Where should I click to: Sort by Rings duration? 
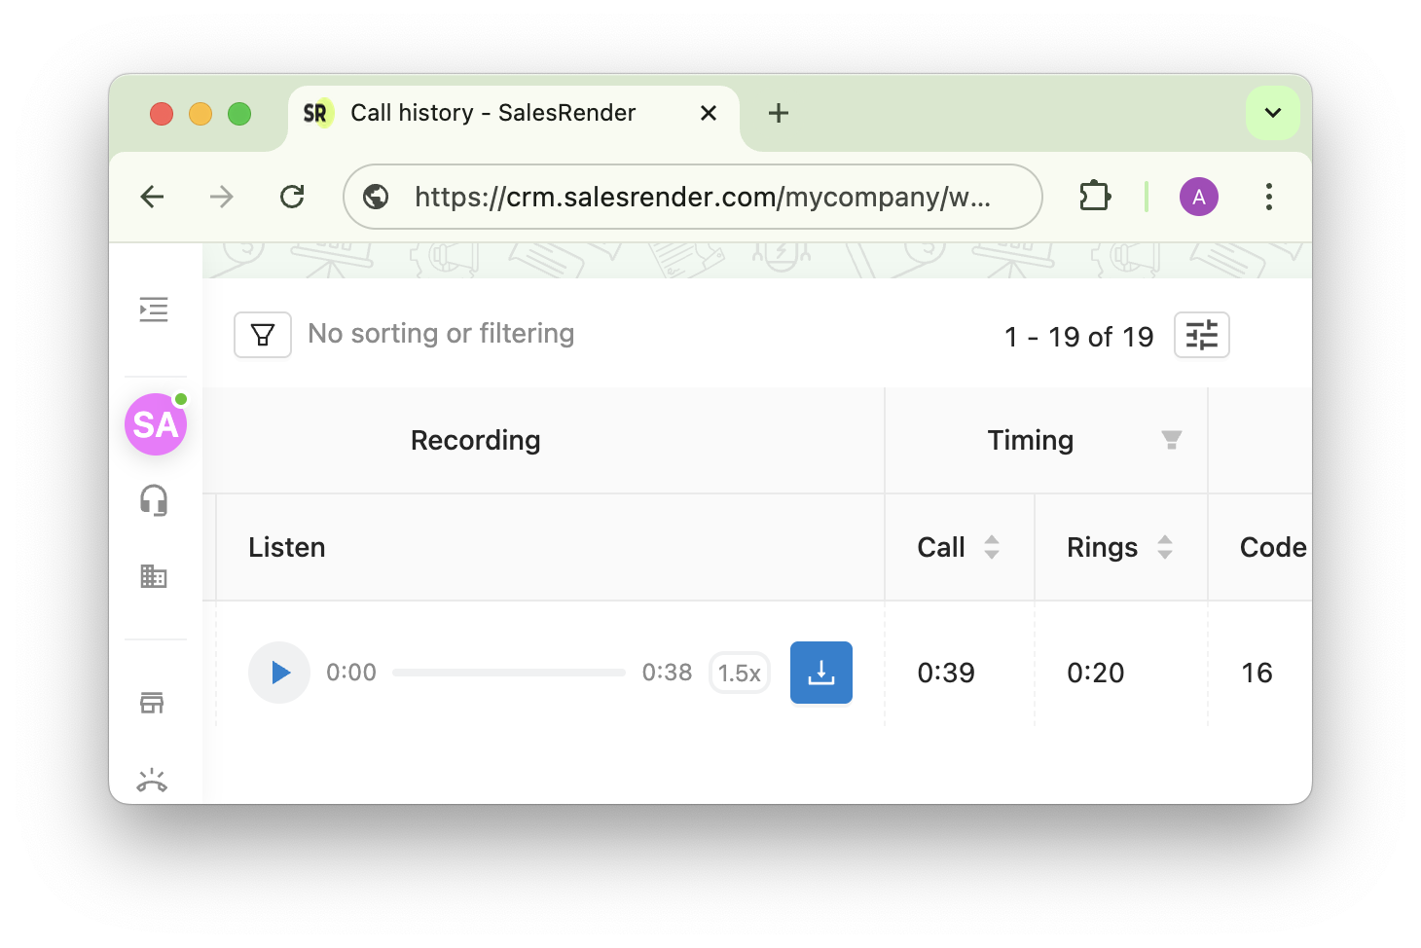point(1165,547)
